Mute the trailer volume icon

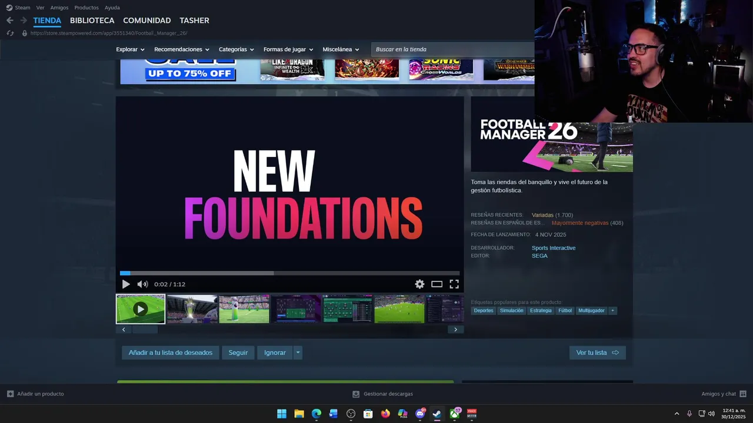pyautogui.click(x=142, y=284)
